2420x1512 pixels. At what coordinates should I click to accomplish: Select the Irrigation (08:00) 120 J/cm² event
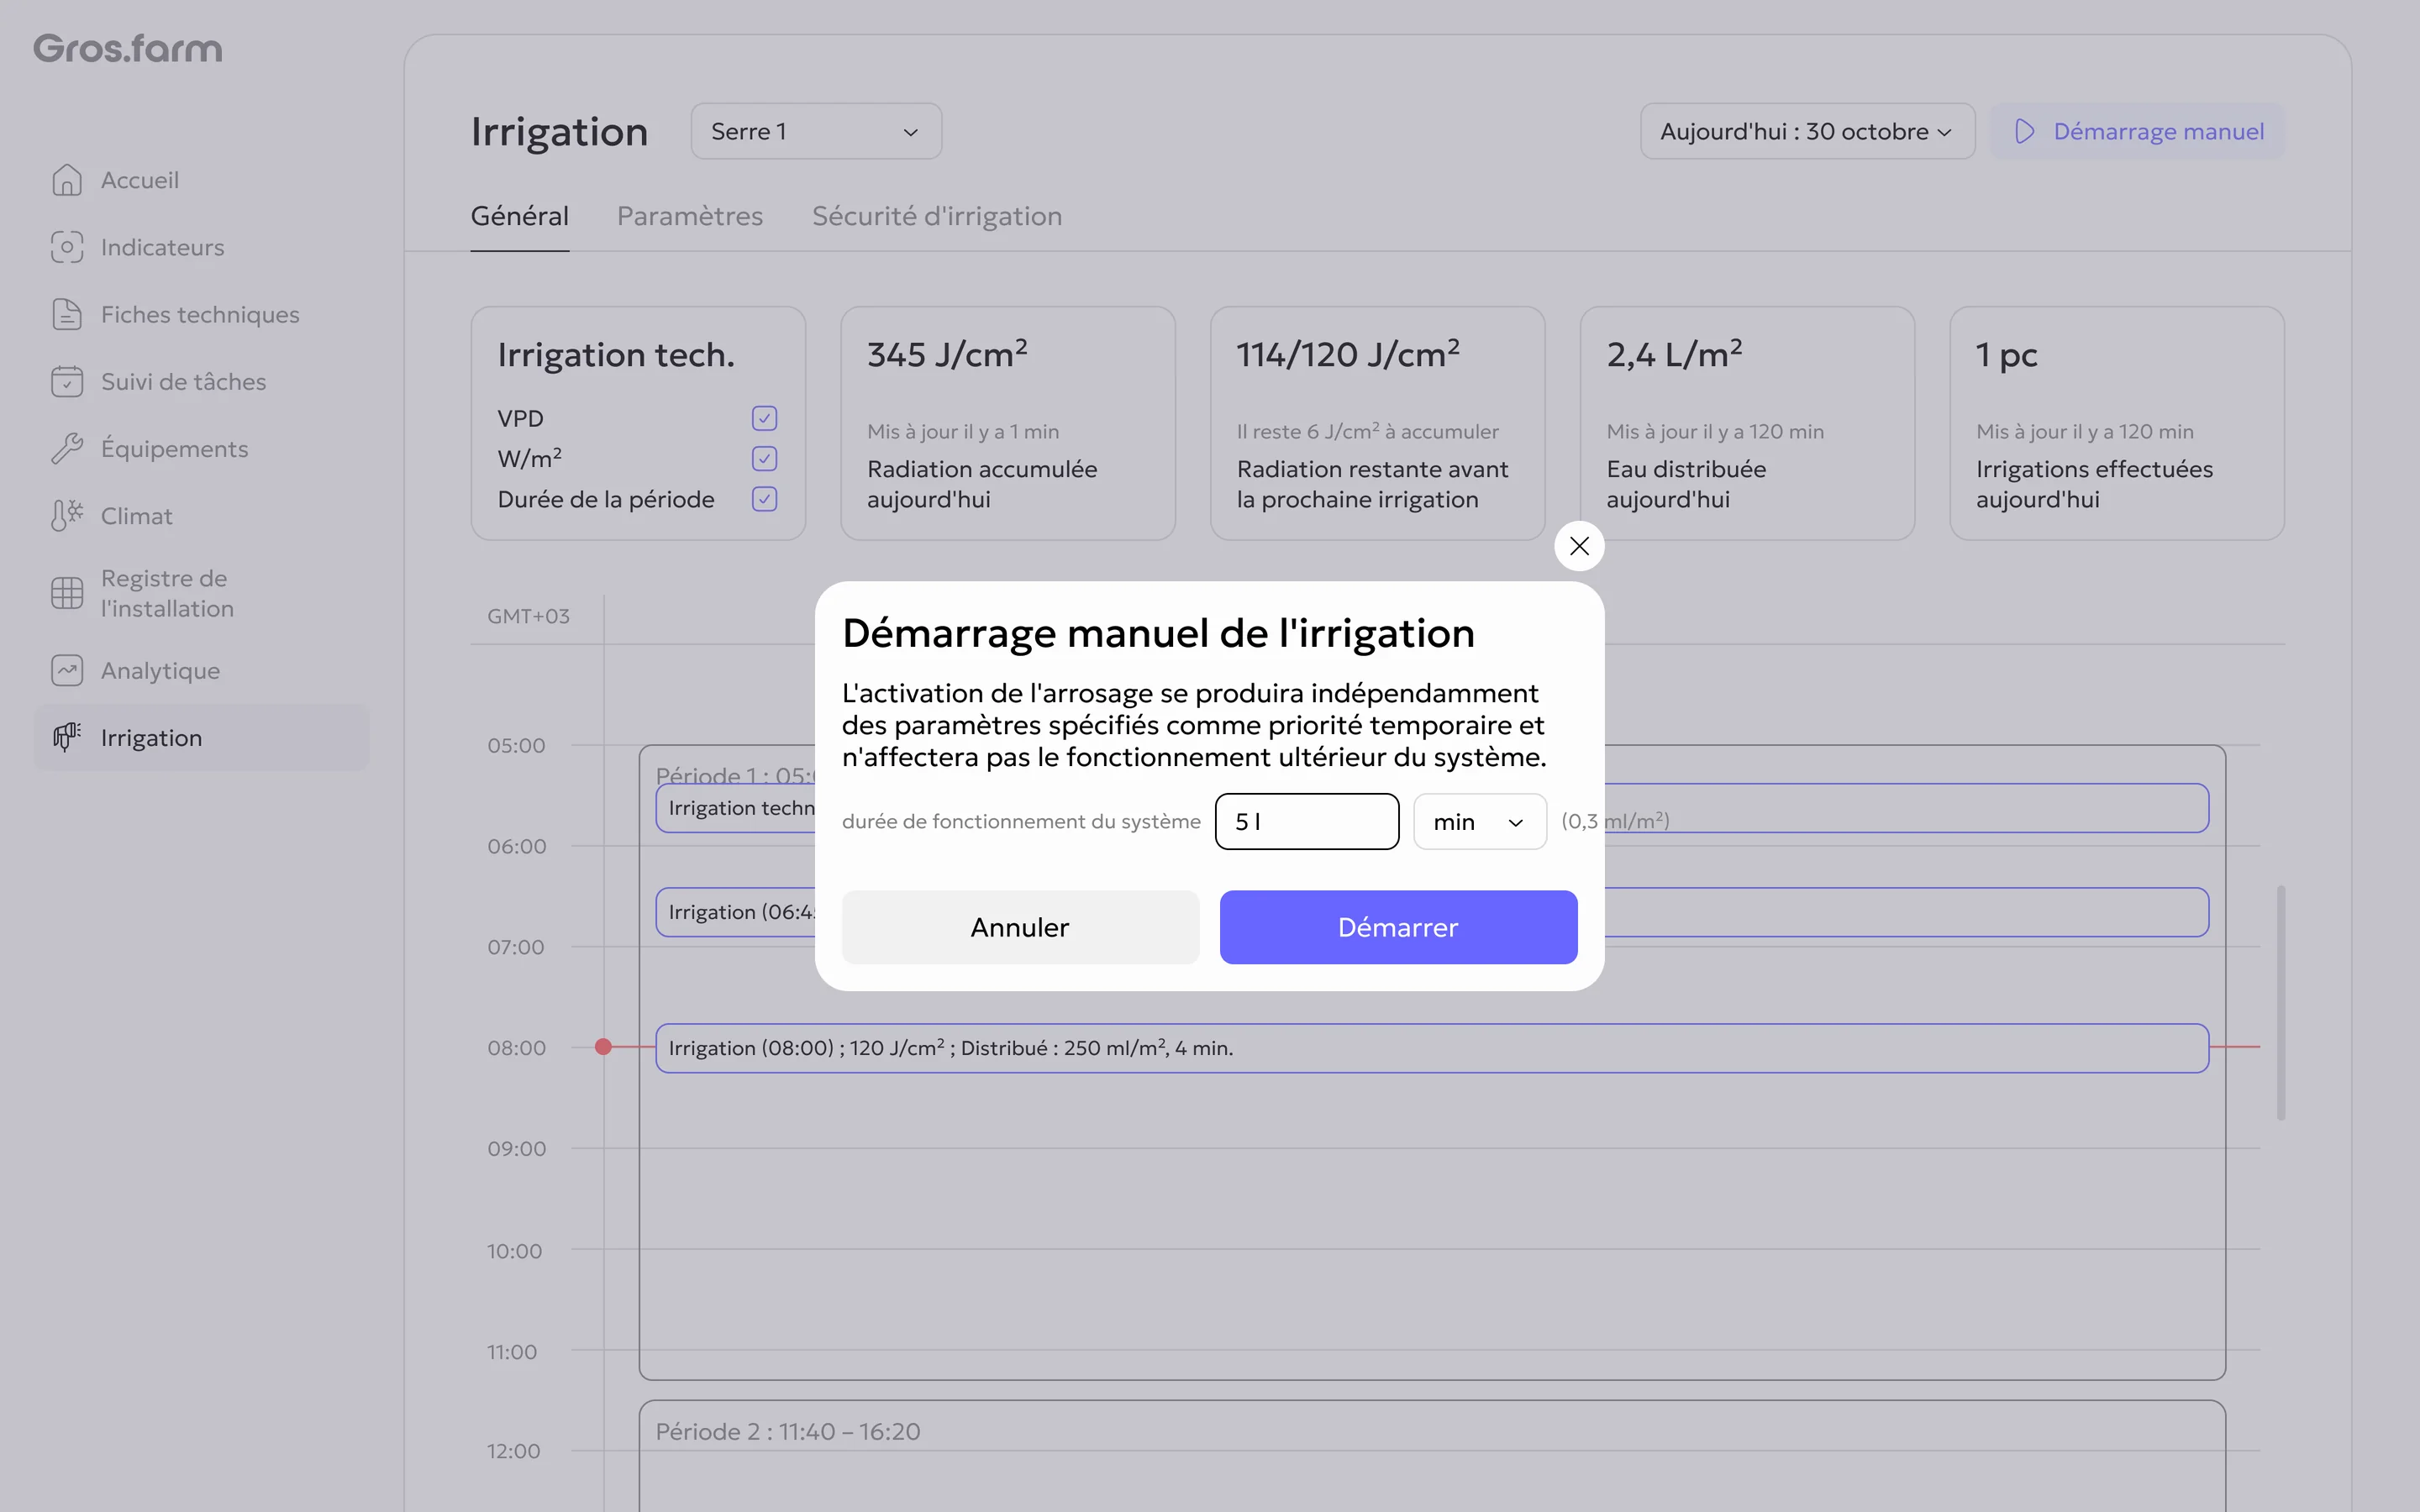[x=1432, y=1048]
